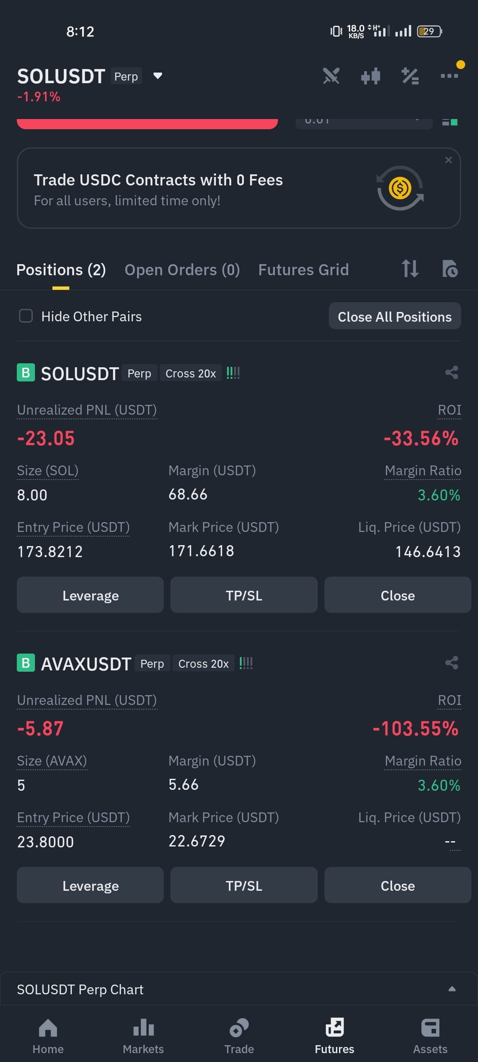Viewport: 478px width, 1062px height.
Task: Open TP/SL for SOLUSDT position
Action: 244,595
